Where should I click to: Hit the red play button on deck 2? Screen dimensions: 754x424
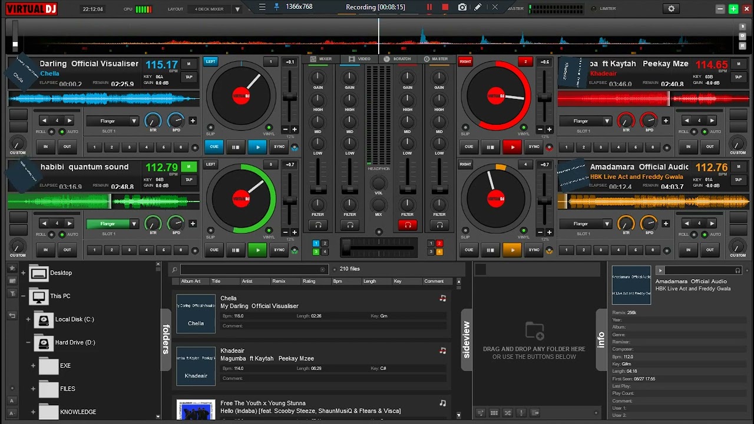click(x=512, y=147)
